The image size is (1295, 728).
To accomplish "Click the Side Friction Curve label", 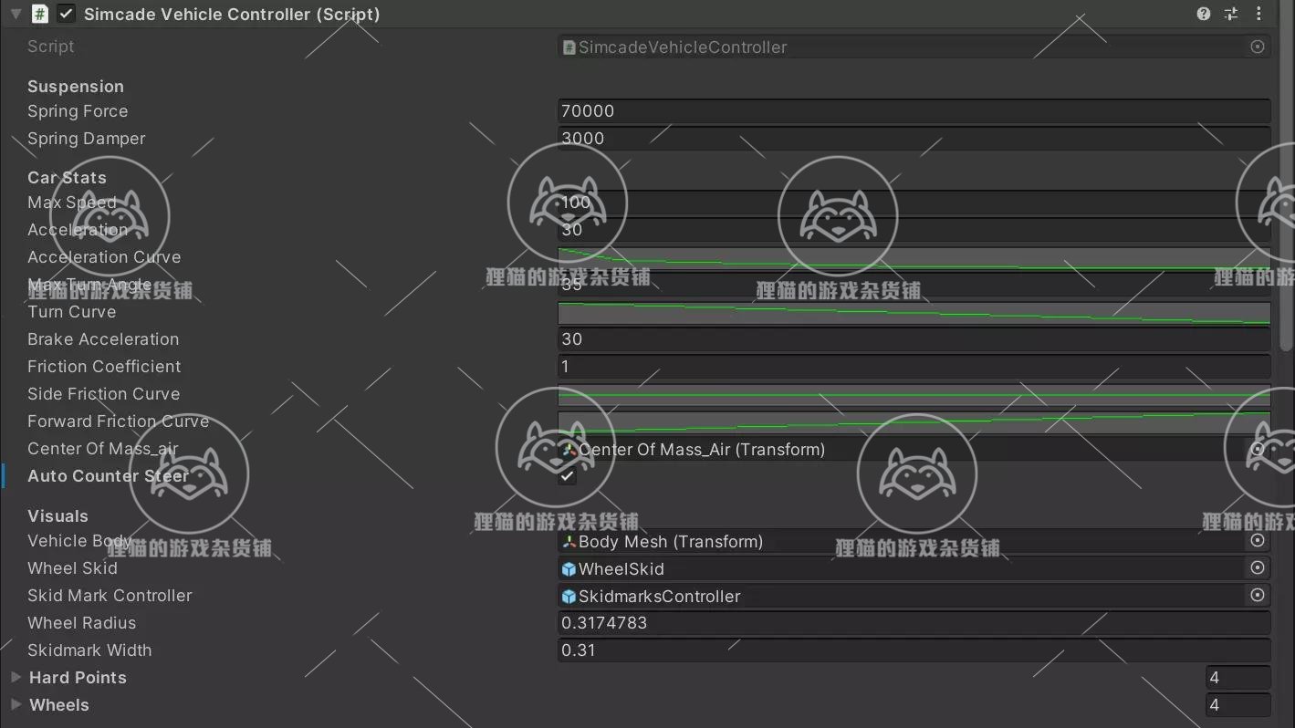I will [104, 394].
